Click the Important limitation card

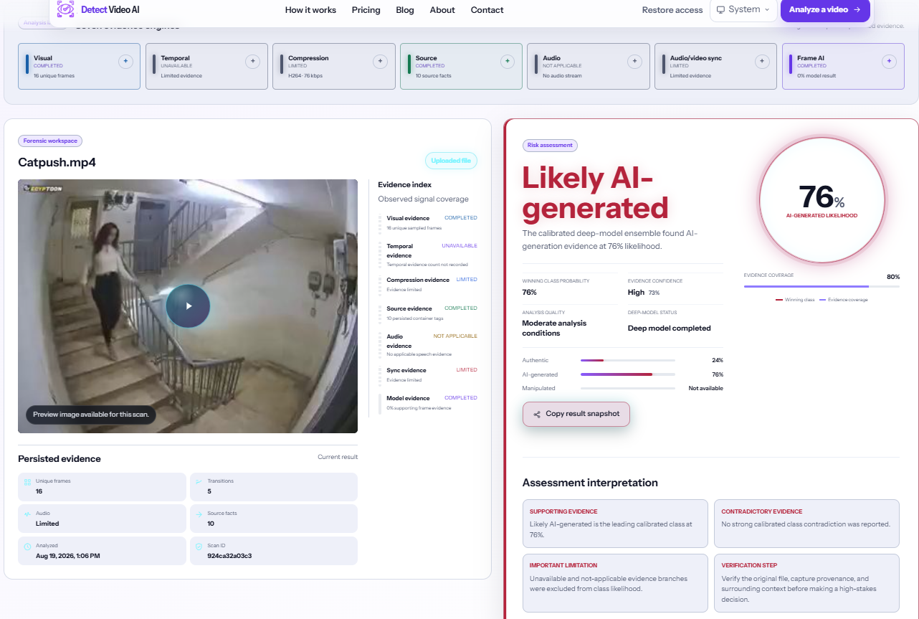point(615,583)
